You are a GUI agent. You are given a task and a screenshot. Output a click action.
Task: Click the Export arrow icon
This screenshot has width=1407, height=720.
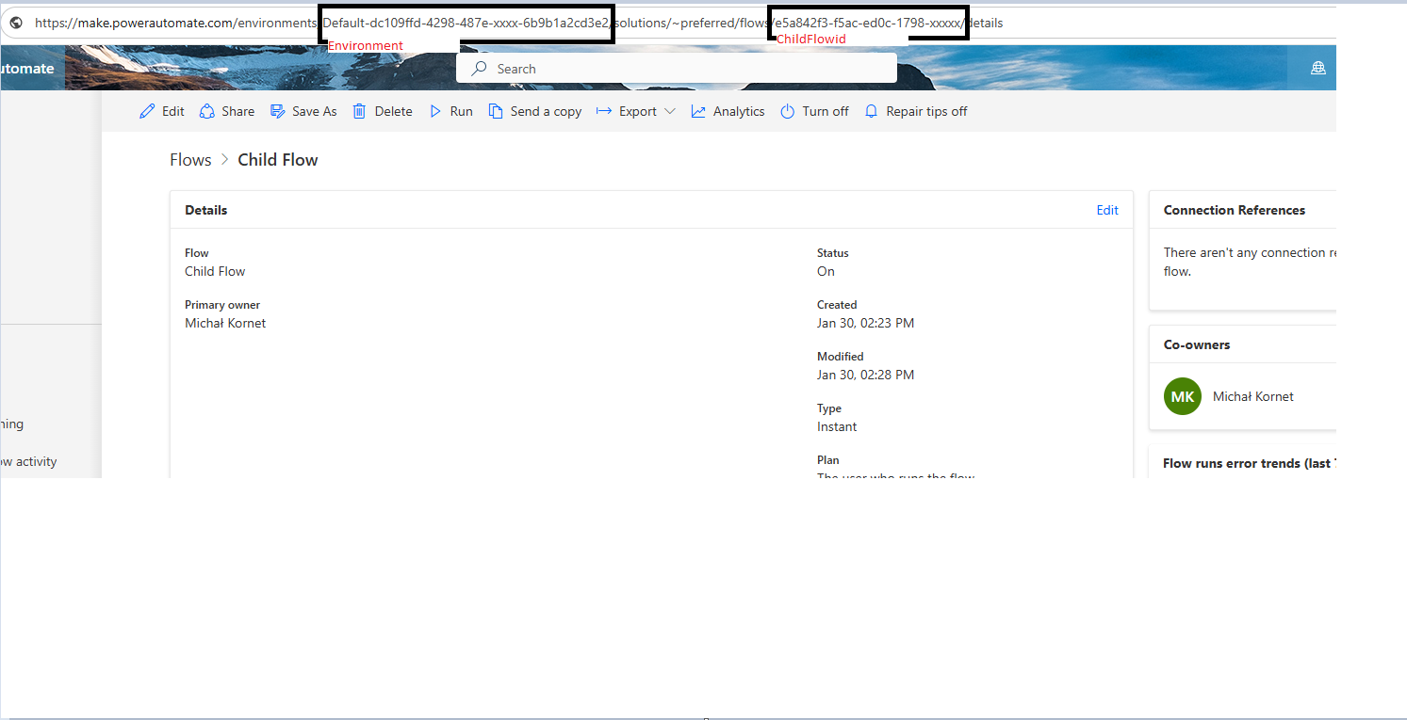pyautogui.click(x=604, y=111)
